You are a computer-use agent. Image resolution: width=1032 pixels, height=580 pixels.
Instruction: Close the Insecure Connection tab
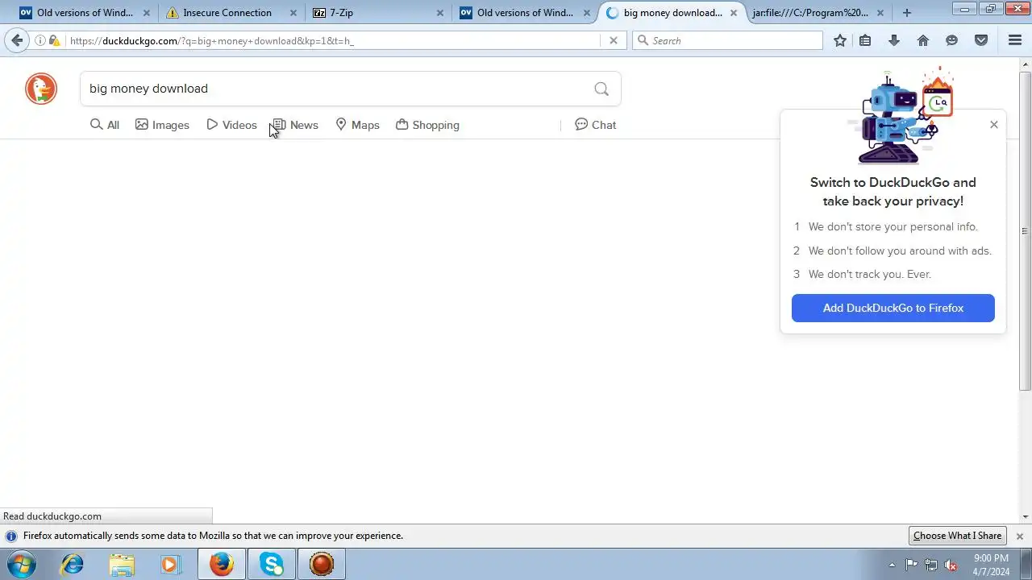[x=293, y=13]
